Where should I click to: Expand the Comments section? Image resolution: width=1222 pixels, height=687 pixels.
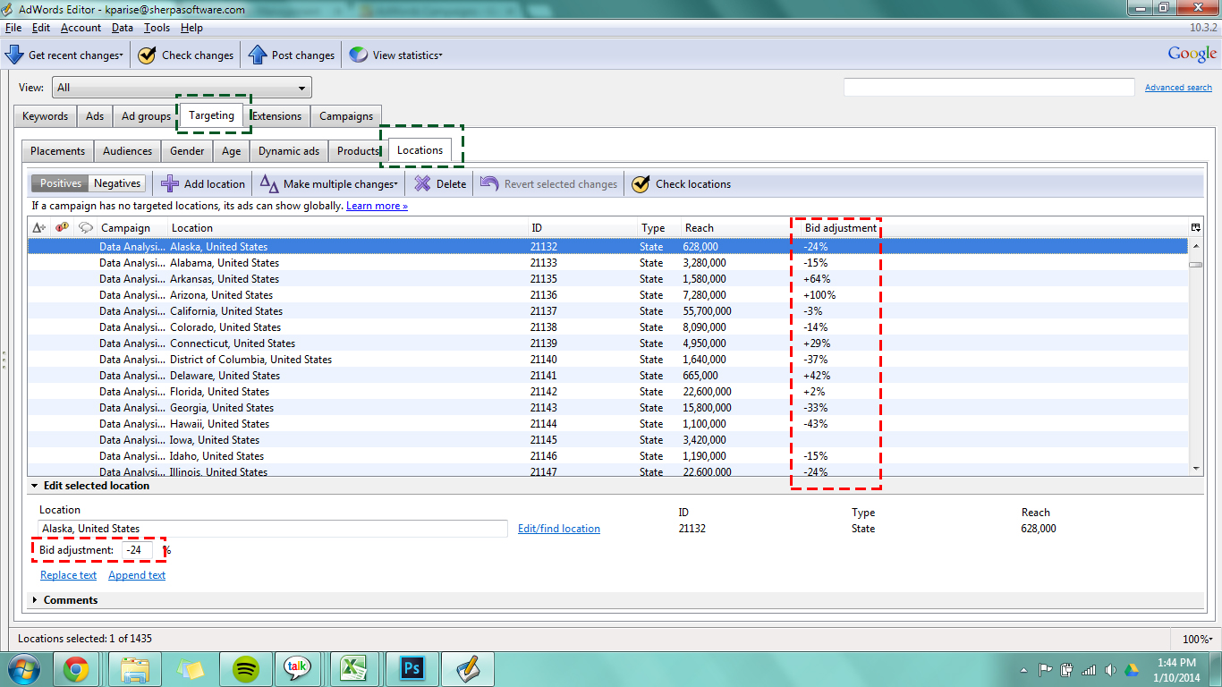pos(35,600)
